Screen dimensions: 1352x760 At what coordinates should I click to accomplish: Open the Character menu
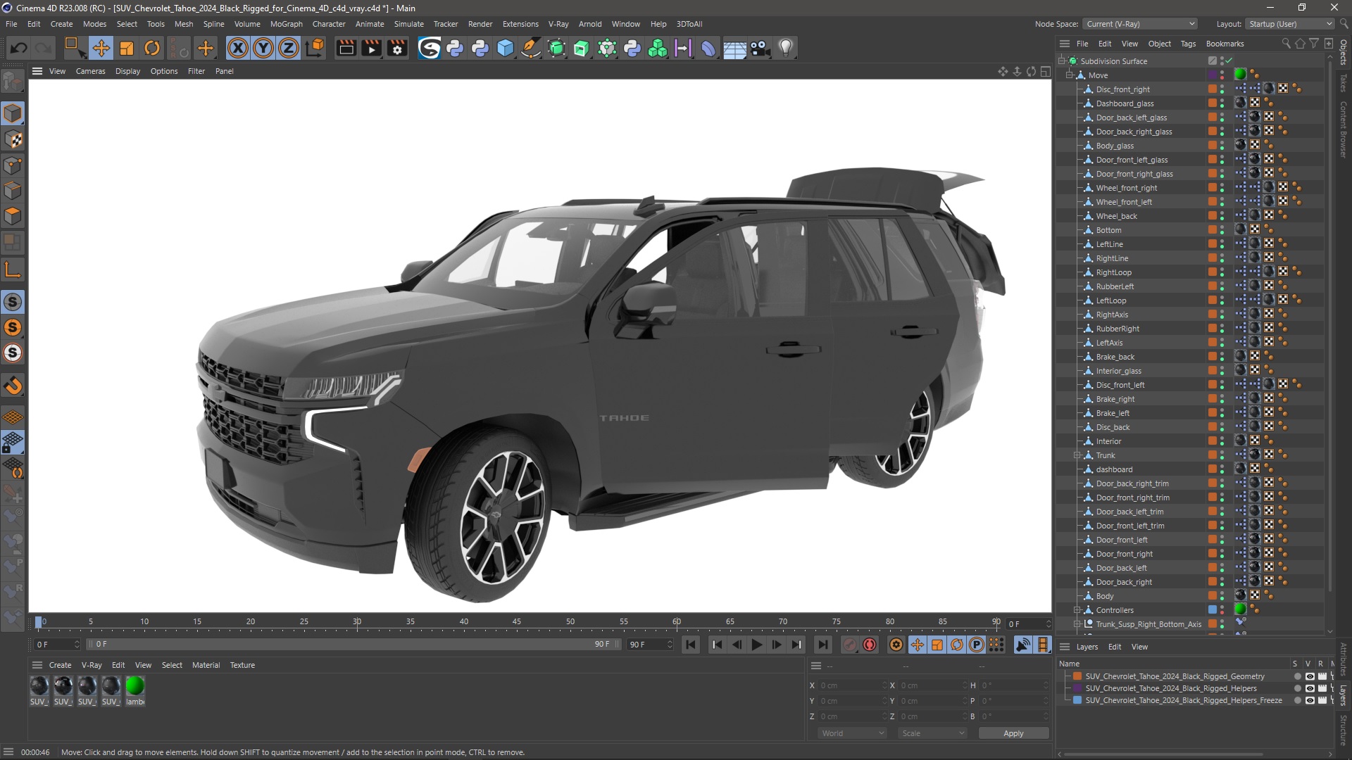[328, 24]
